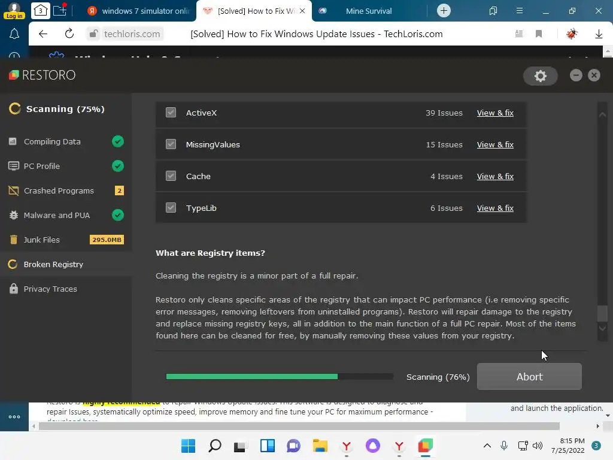Show hidden tray icons

[487, 446]
